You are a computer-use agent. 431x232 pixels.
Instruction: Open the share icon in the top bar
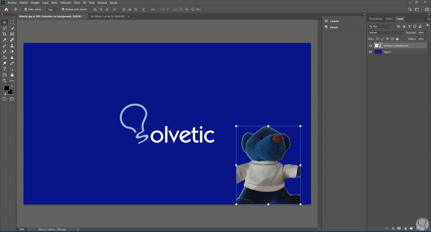click(x=427, y=9)
